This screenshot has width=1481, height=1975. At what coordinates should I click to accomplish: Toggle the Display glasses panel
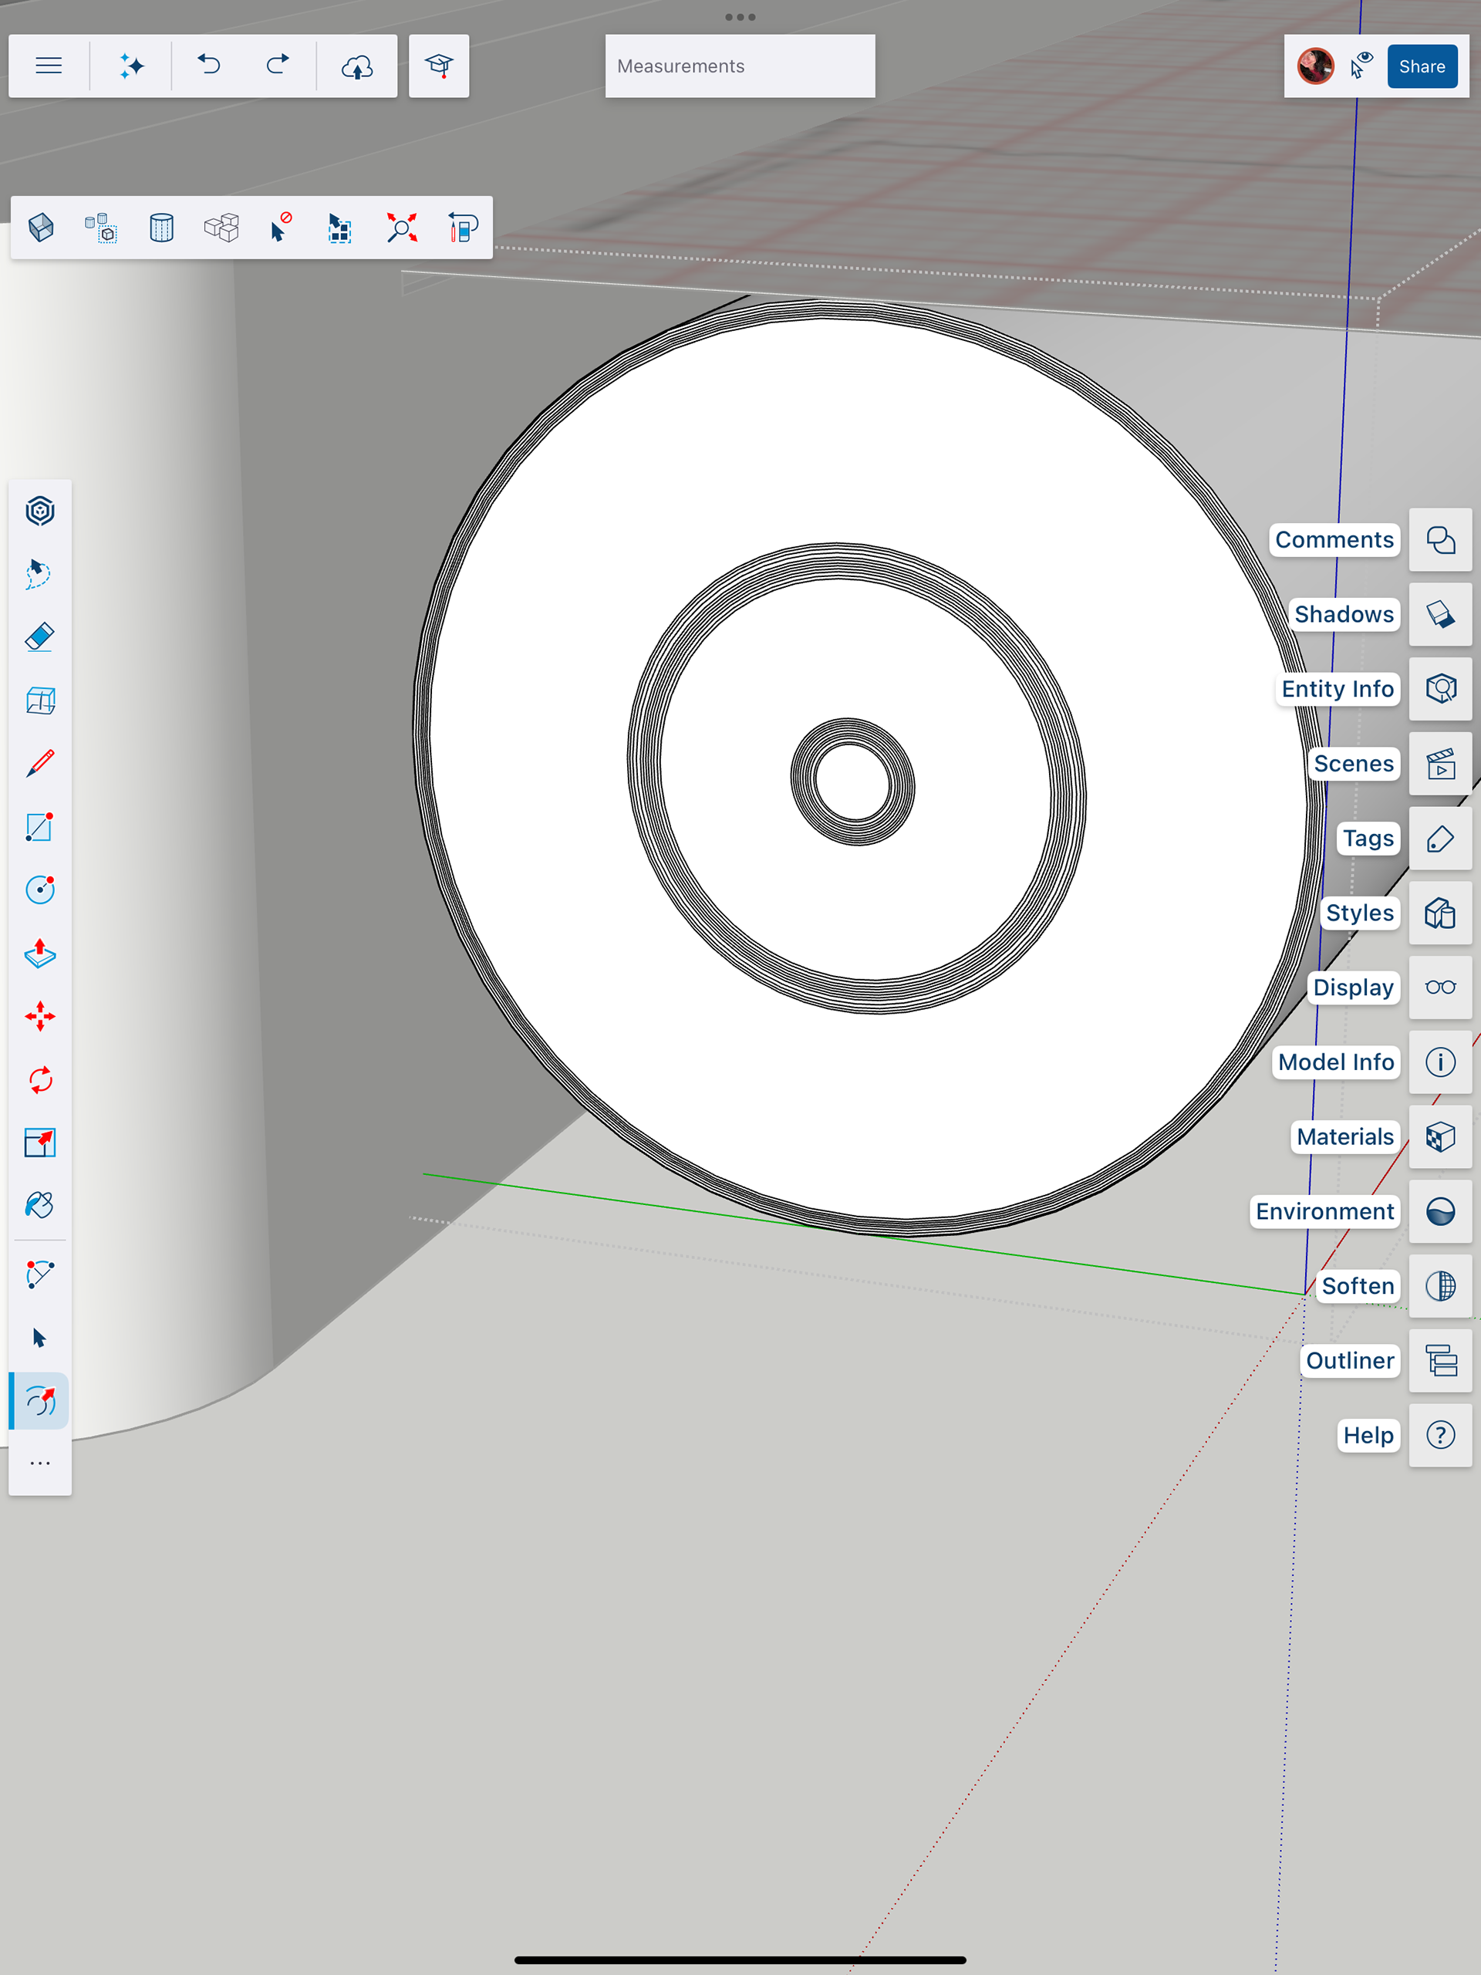click(x=1440, y=987)
